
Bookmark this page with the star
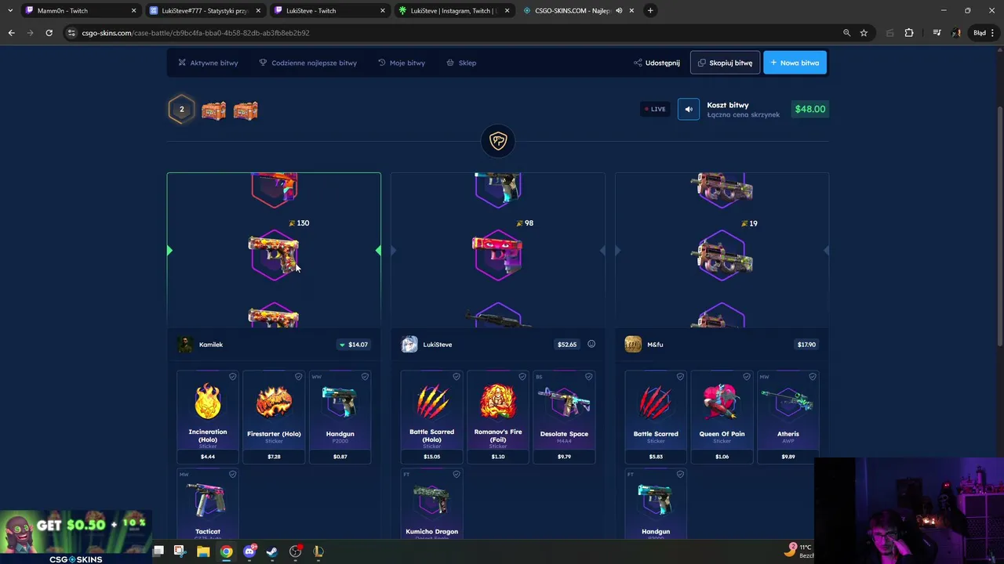864,33
